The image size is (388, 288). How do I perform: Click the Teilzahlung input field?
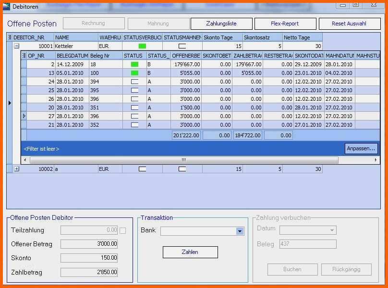[89, 230]
